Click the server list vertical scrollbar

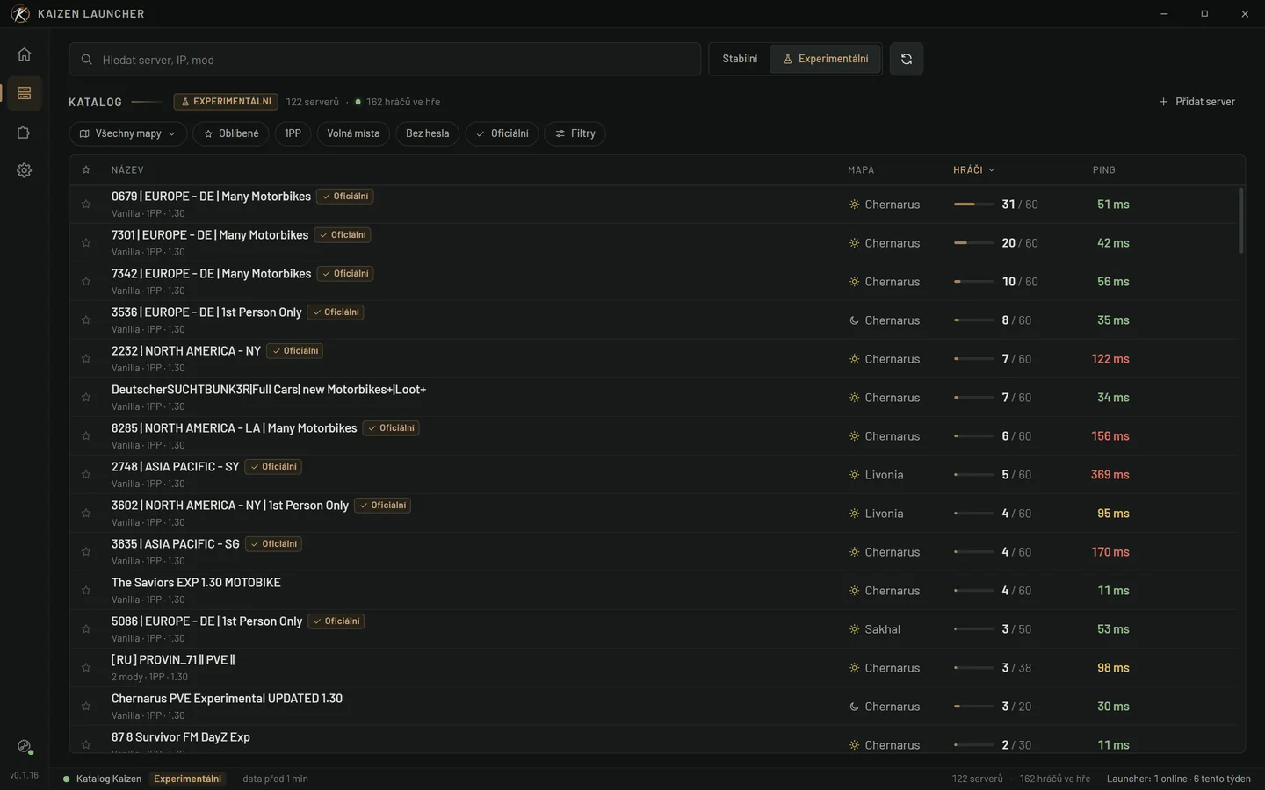[1241, 220]
